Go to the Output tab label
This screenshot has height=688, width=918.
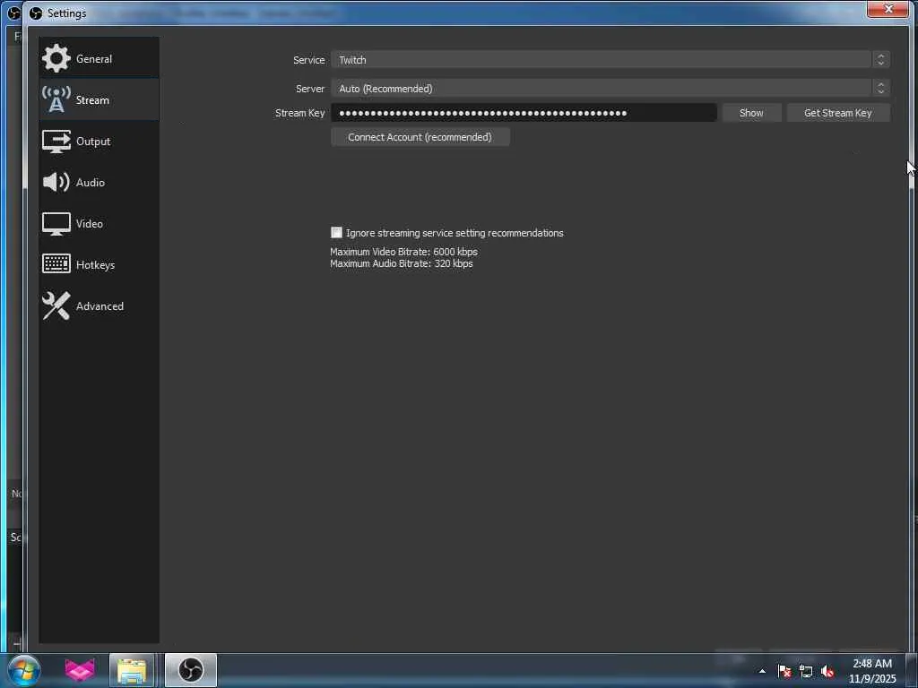[x=93, y=142]
